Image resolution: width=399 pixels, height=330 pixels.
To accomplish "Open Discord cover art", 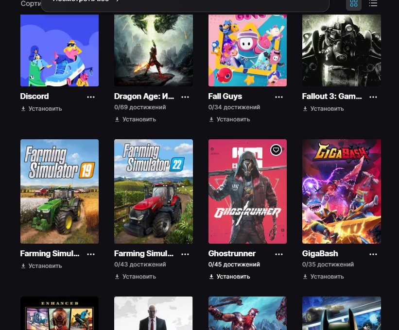I will click(60, 50).
